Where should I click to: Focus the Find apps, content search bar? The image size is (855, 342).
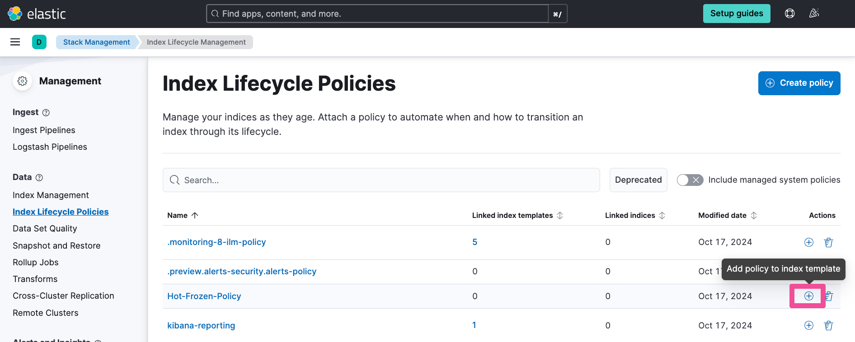pyautogui.click(x=377, y=14)
